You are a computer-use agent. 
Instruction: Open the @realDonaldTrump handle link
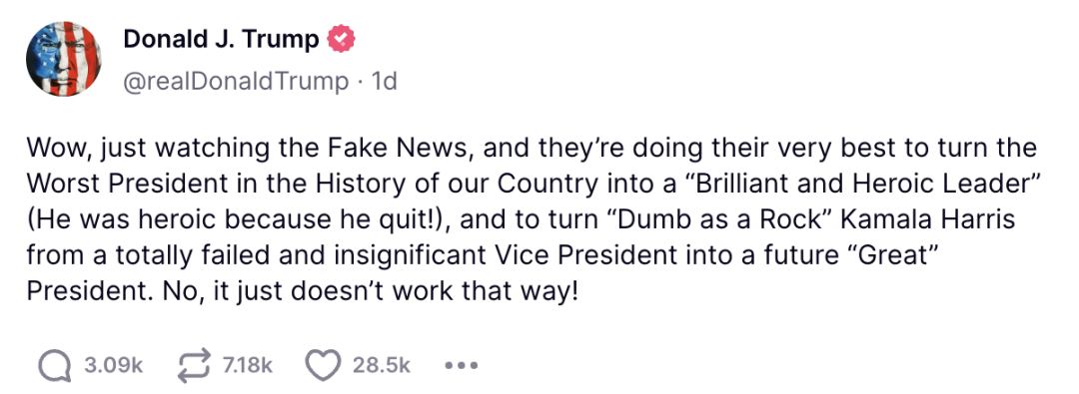coord(236,82)
